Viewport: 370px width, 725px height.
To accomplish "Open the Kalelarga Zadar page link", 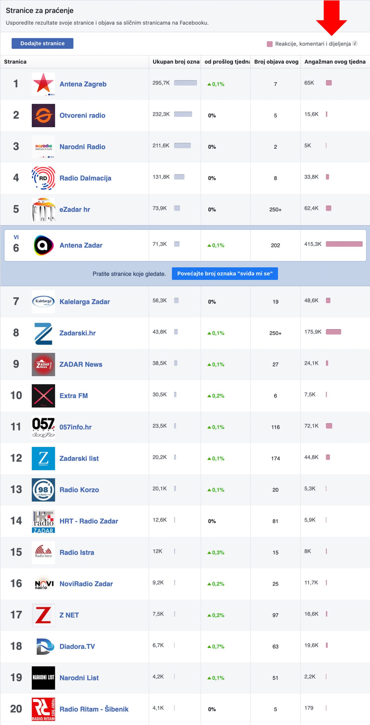I will pos(84,302).
